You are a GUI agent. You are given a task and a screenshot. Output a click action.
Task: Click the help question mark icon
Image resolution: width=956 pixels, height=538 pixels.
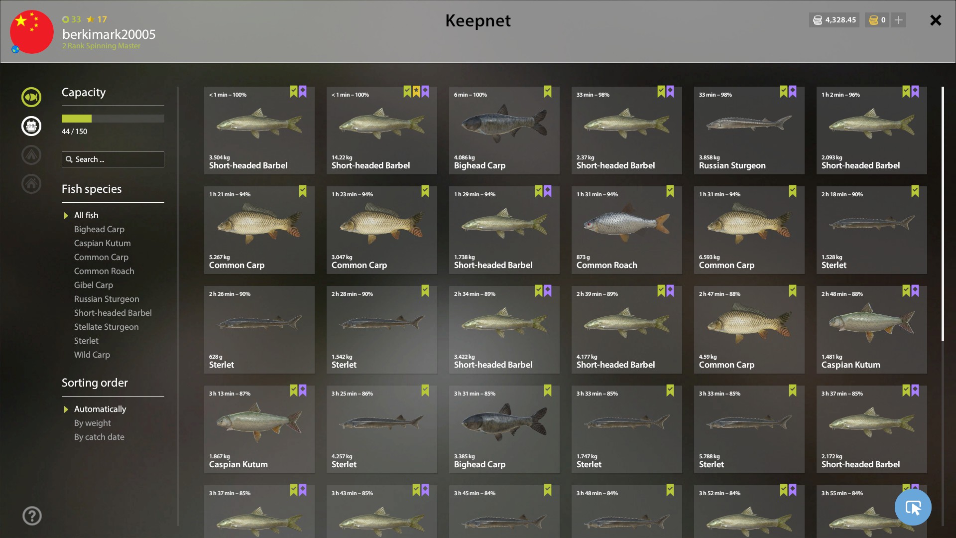tap(32, 516)
